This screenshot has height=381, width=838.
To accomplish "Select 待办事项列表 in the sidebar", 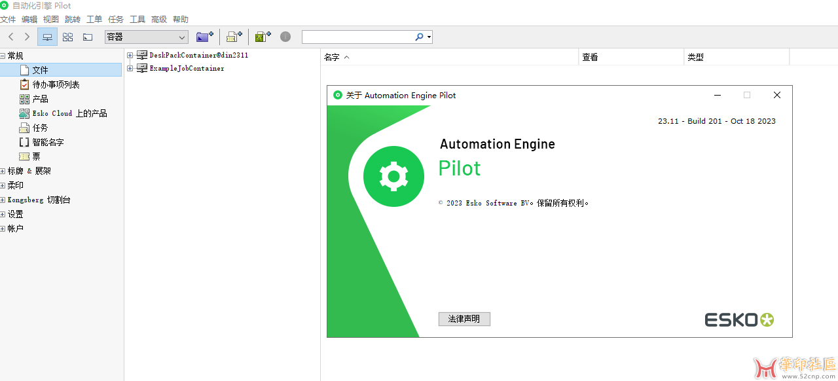I will click(x=56, y=84).
